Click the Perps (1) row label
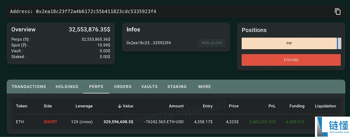This screenshot has width=350, height=137. [x=21, y=39]
